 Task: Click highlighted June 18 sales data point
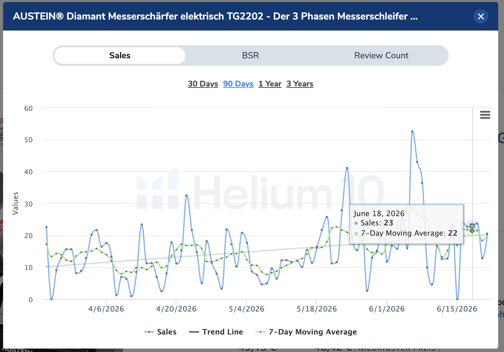472,226
